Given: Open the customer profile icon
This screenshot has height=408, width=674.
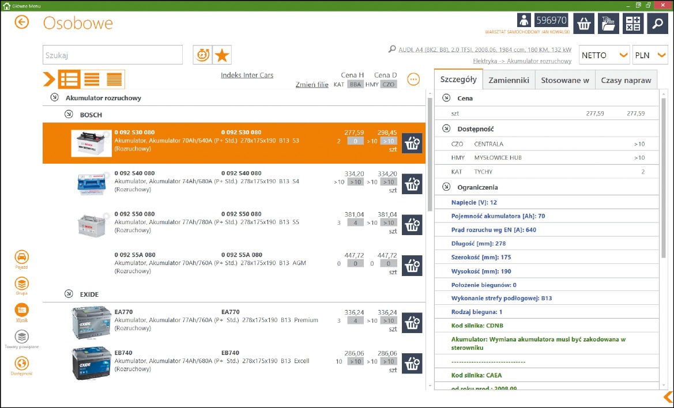Looking at the screenshot, I should click(x=524, y=21).
